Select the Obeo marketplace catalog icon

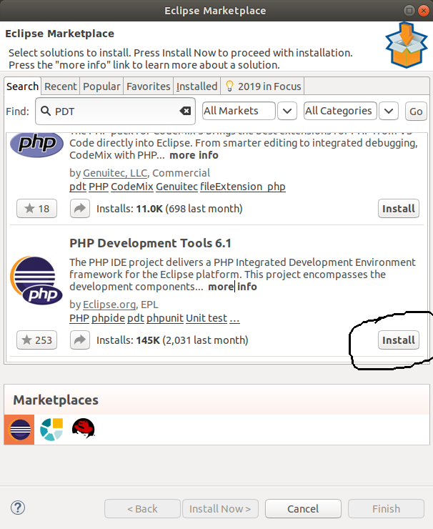[51, 430]
